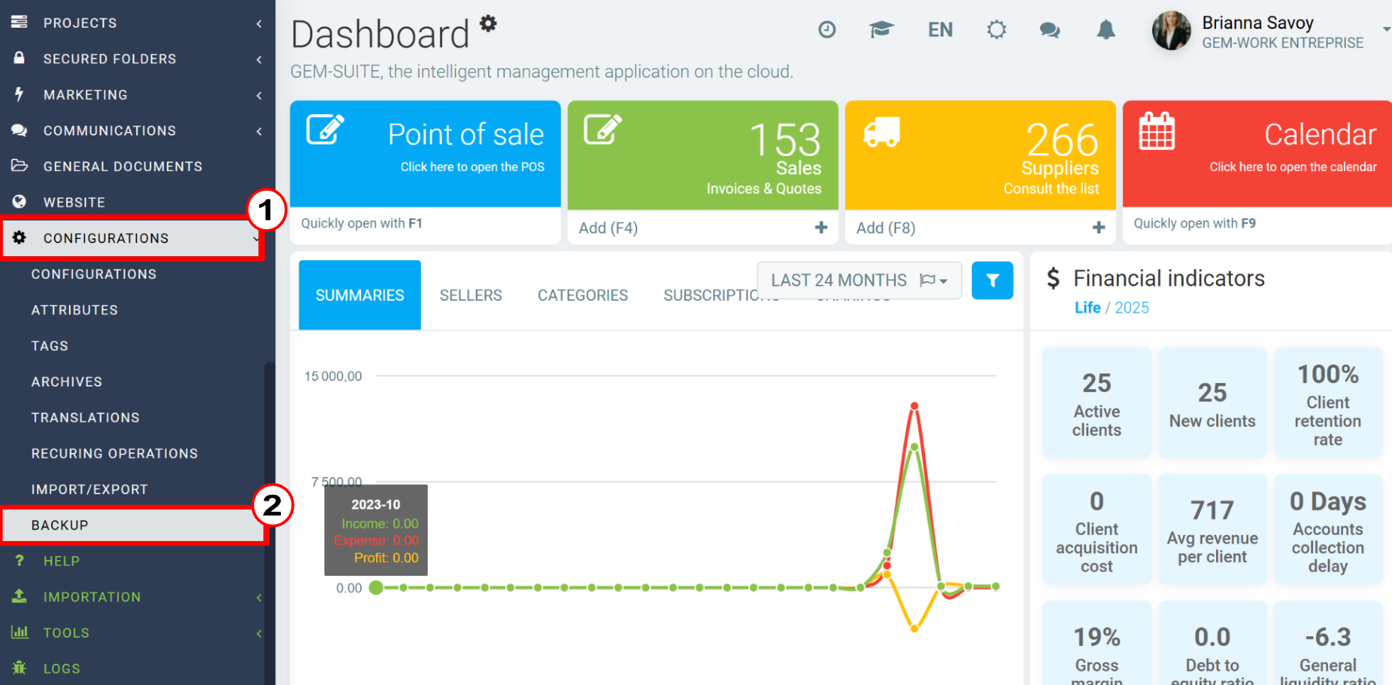Expand the Importation menu chevron
The height and width of the screenshot is (685, 1392).
(x=259, y=598)
